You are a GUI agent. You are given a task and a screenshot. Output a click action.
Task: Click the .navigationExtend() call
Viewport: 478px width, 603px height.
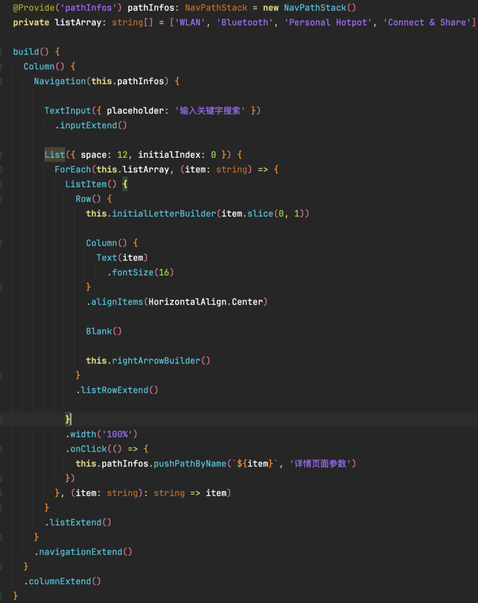(x=83, y=552)
